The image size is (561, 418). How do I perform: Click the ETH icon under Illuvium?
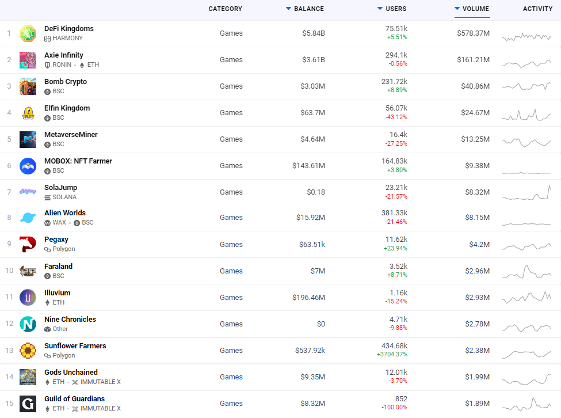pos(47,303)
